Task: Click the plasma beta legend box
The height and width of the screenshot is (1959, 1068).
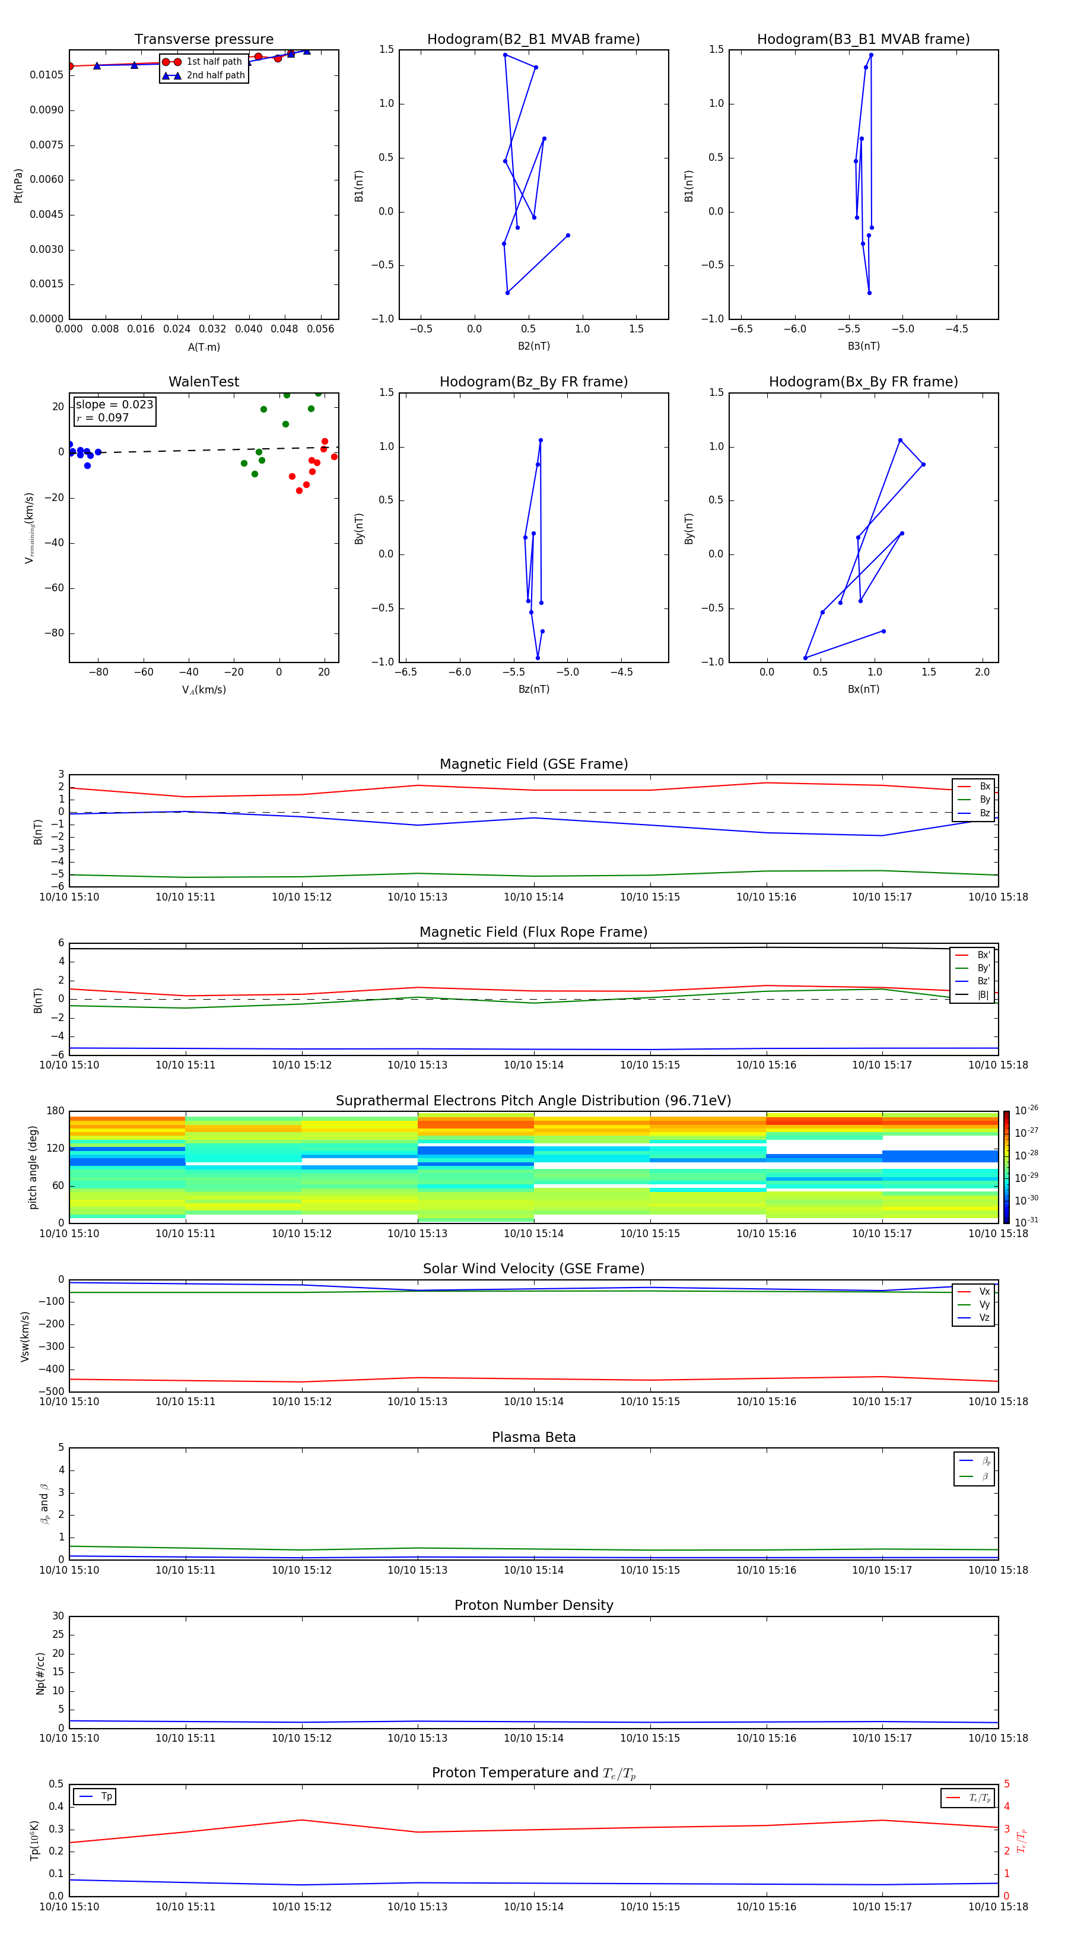Action: (974, 1469)
